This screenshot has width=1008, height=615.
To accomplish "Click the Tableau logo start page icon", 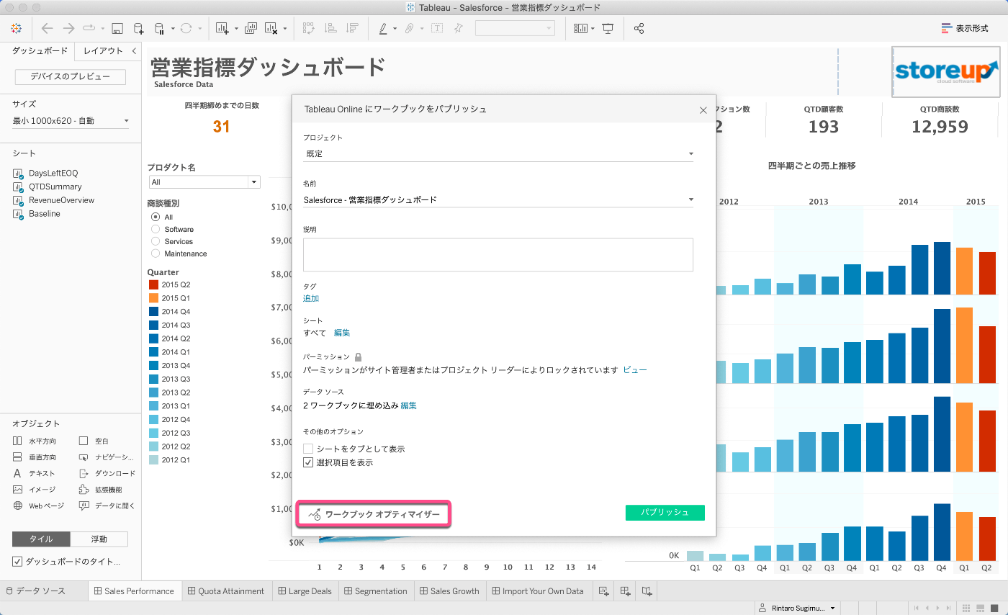I will pyautogui.click(x=16, y=28).
